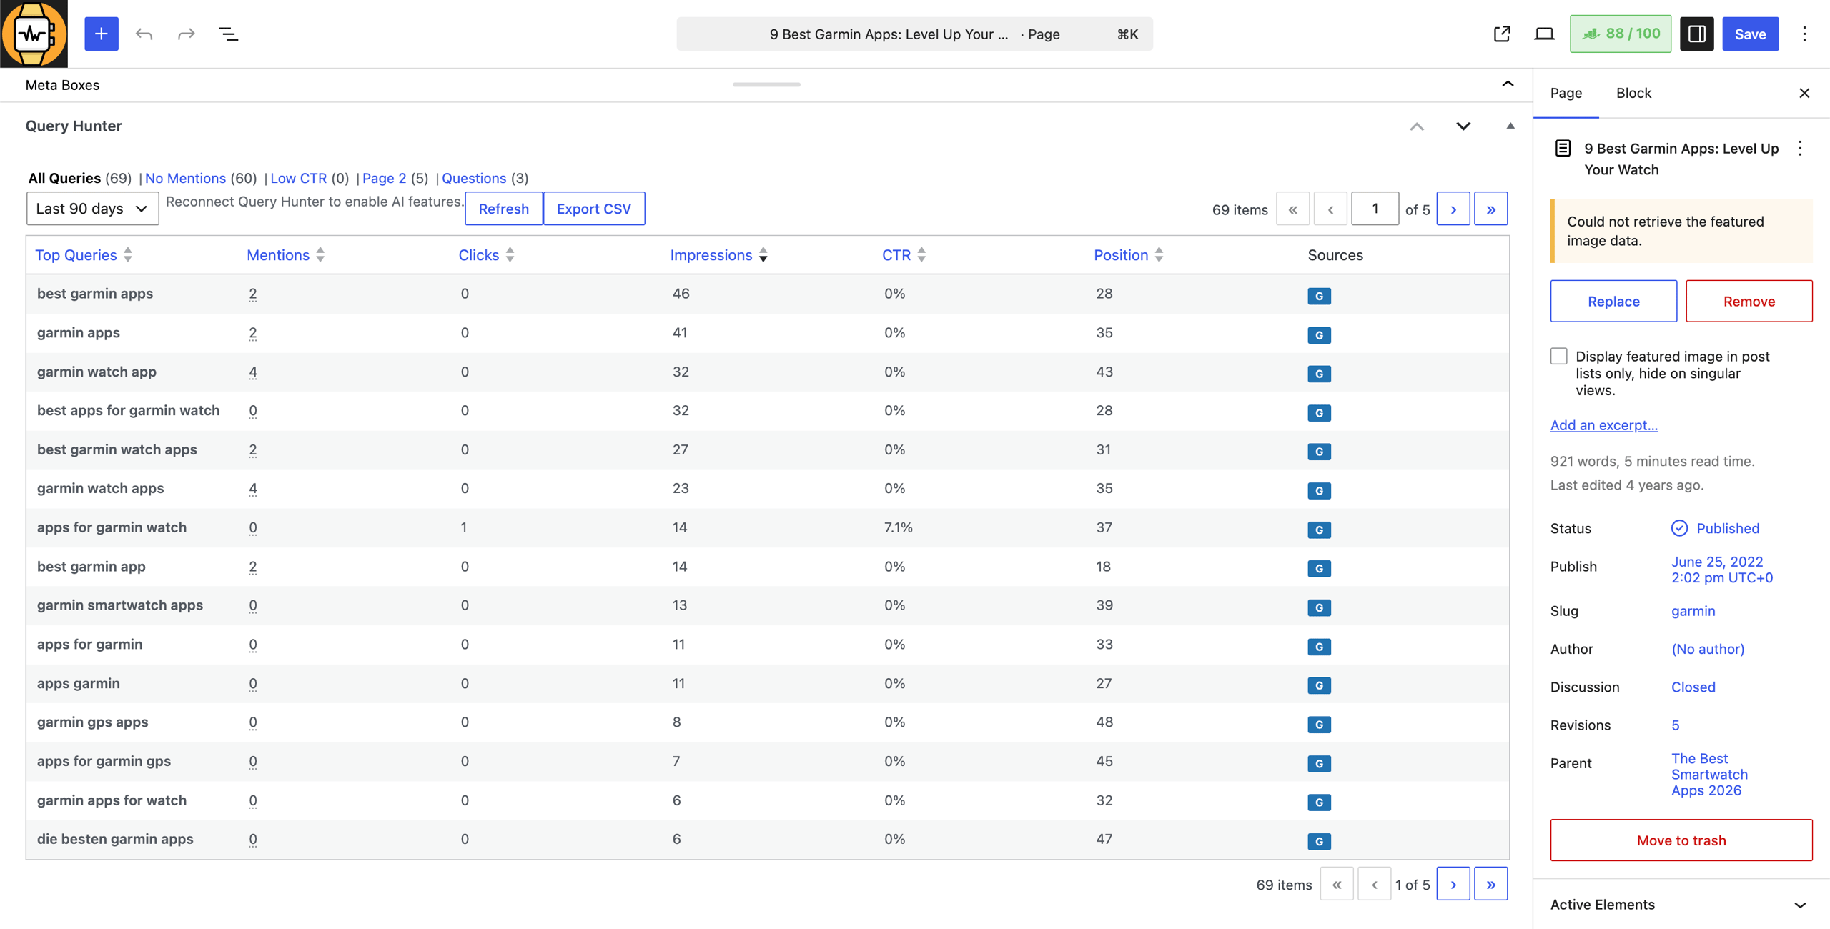Sort table by Position column
1830x929 pixels.
1128,255
